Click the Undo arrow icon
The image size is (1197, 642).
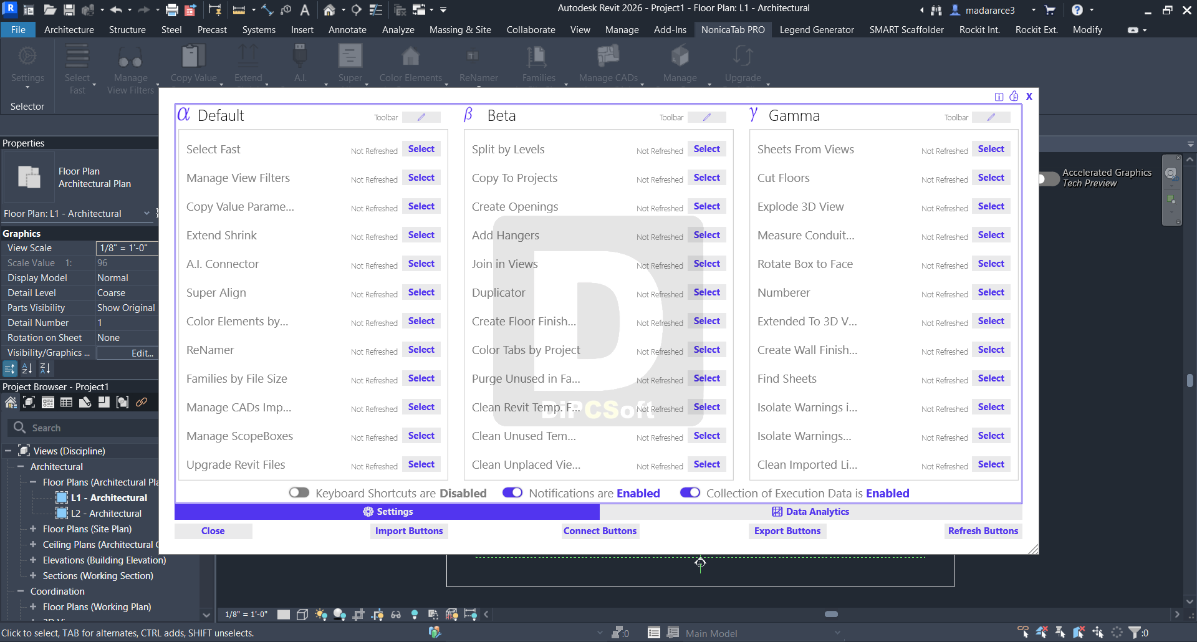pyautogui.click(x=116, y=10)
